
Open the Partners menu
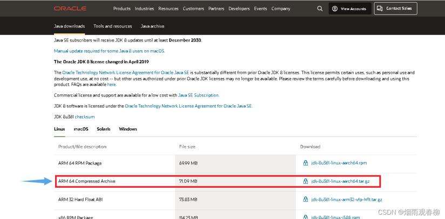(216, 9)
